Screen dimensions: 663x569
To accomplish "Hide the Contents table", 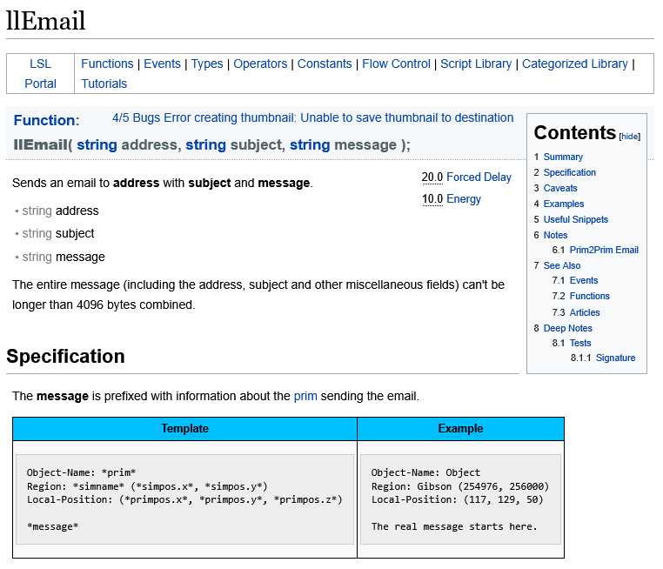I will 629,137.
